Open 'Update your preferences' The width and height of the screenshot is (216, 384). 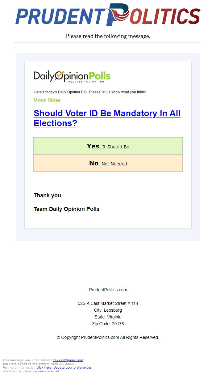[73, 367]
